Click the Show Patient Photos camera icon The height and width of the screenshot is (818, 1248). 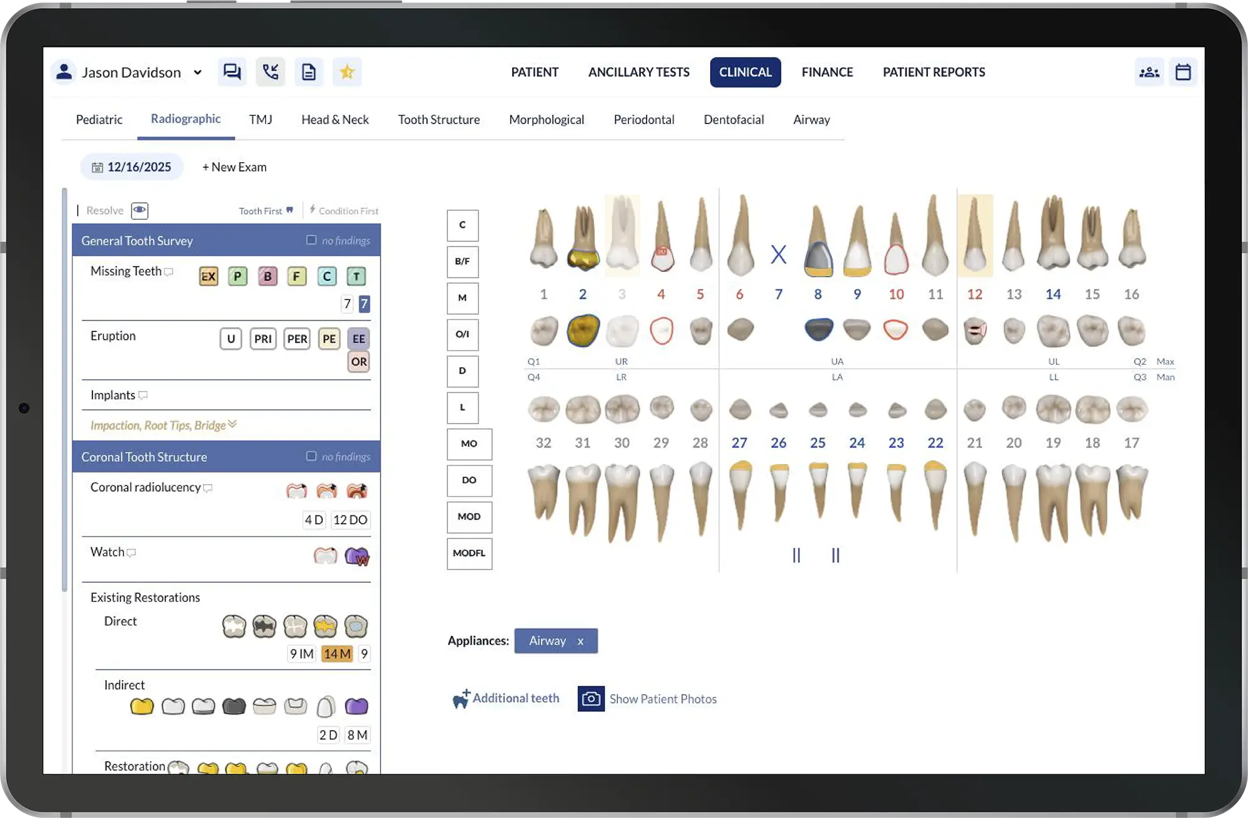[591, 699]
